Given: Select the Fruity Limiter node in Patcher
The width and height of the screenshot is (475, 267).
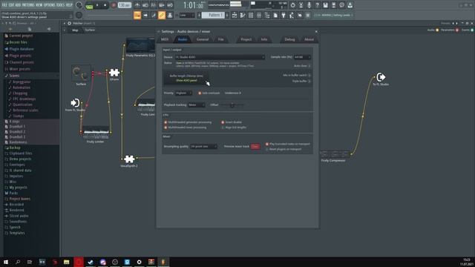Looking at the screenshot, I should click(x=96, y=133).
